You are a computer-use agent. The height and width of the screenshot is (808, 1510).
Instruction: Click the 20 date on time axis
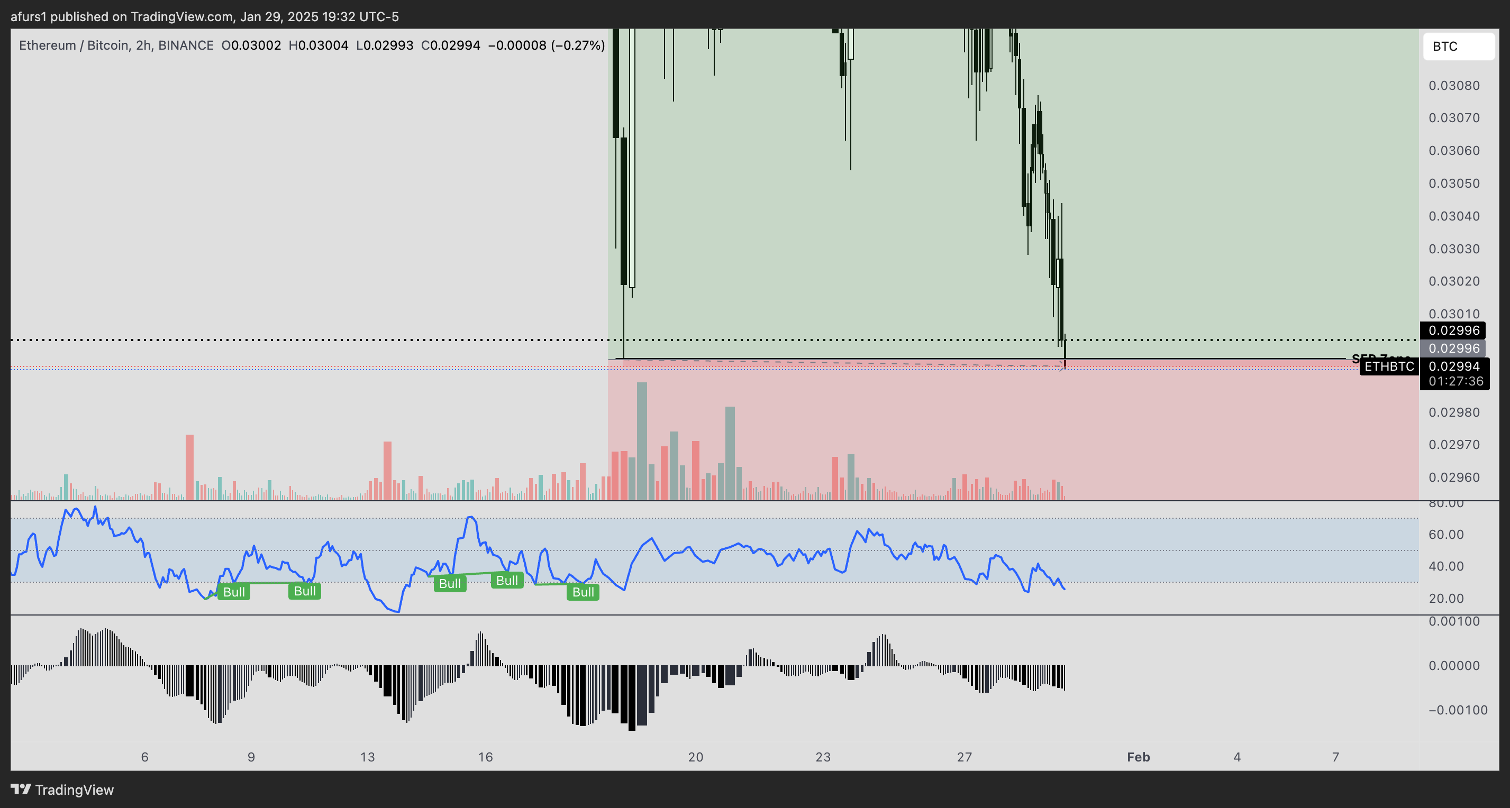coord(696,757)
